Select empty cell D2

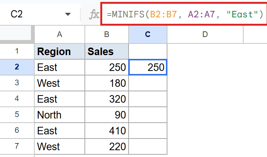[205, 67]
